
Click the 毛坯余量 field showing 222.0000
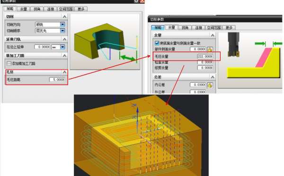[205, 56]
